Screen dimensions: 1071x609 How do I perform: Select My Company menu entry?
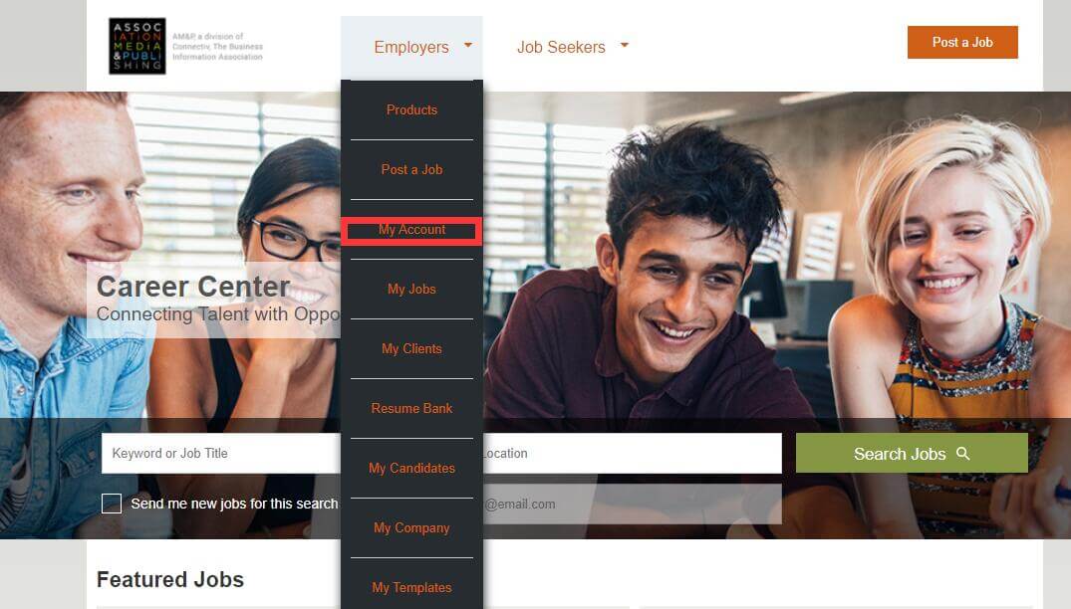411,527
